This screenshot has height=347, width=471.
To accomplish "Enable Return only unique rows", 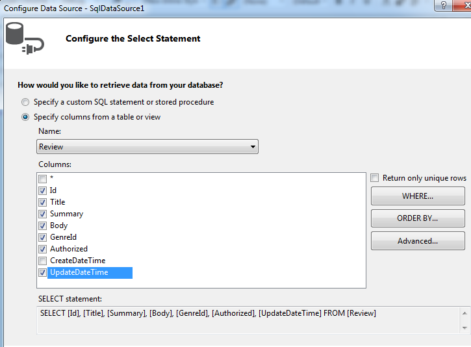I will (x=375, y=178).
